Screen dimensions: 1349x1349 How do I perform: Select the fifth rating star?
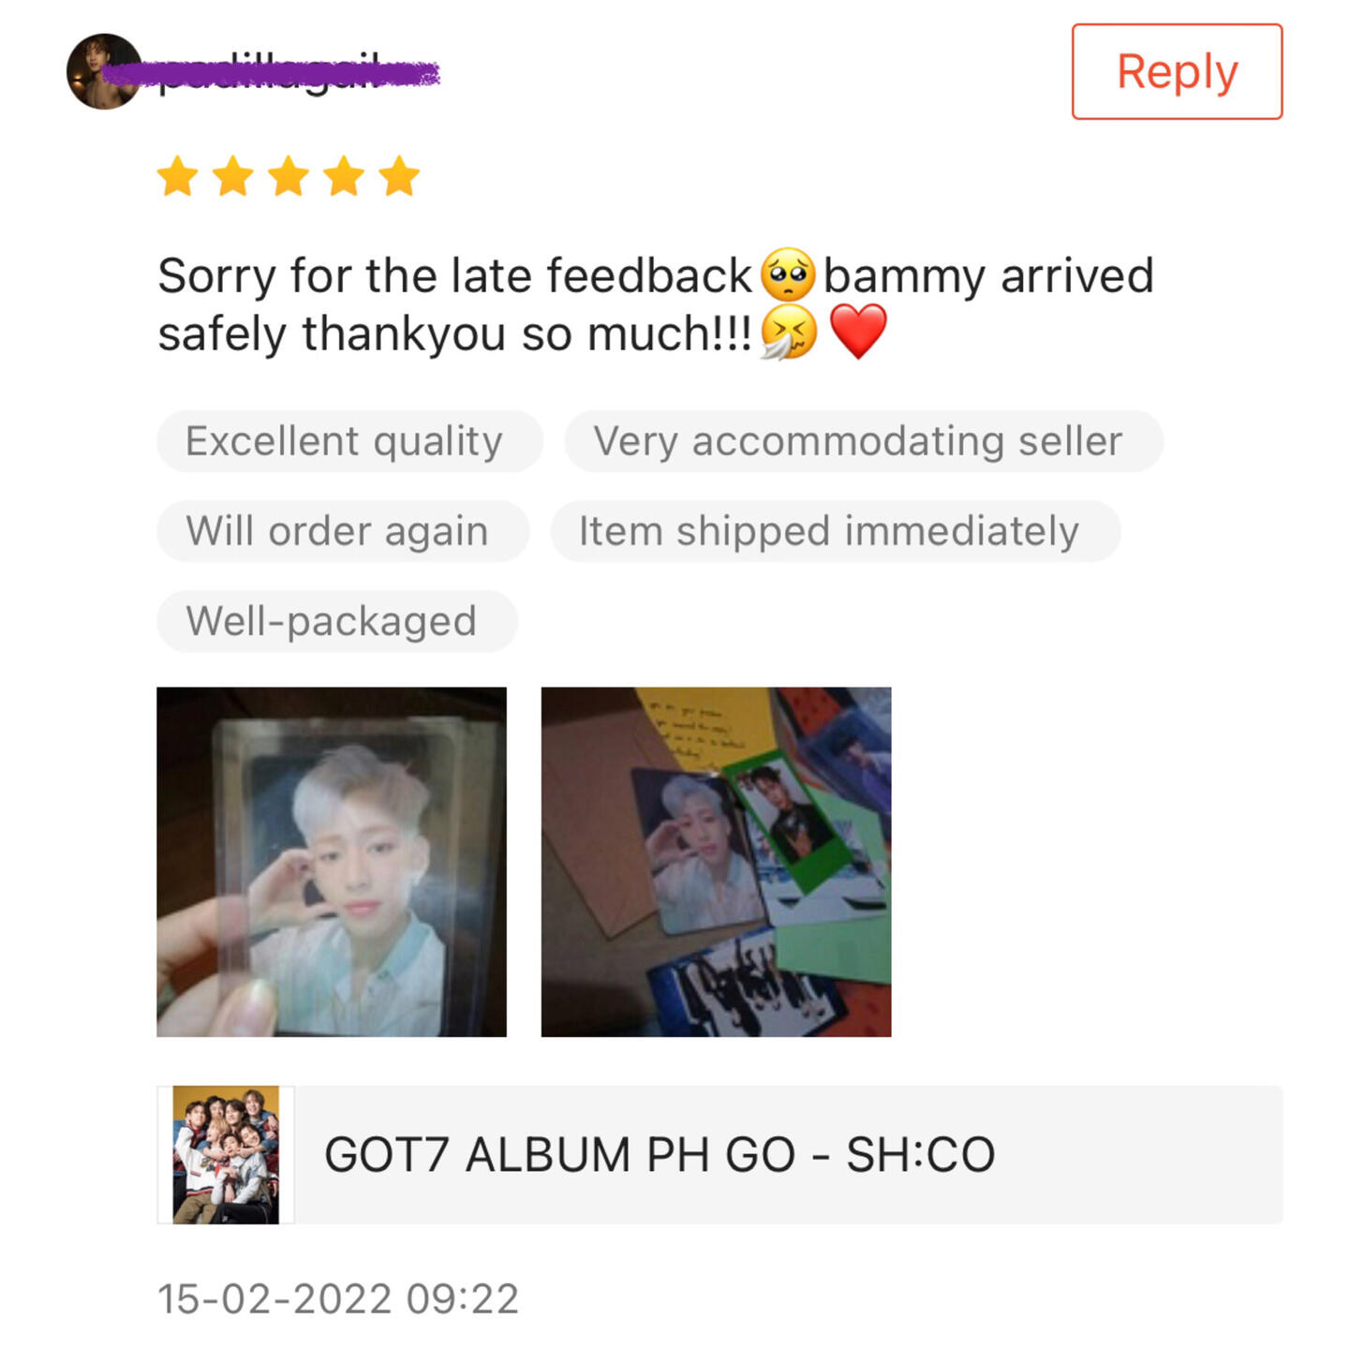[x=400, y=176]
